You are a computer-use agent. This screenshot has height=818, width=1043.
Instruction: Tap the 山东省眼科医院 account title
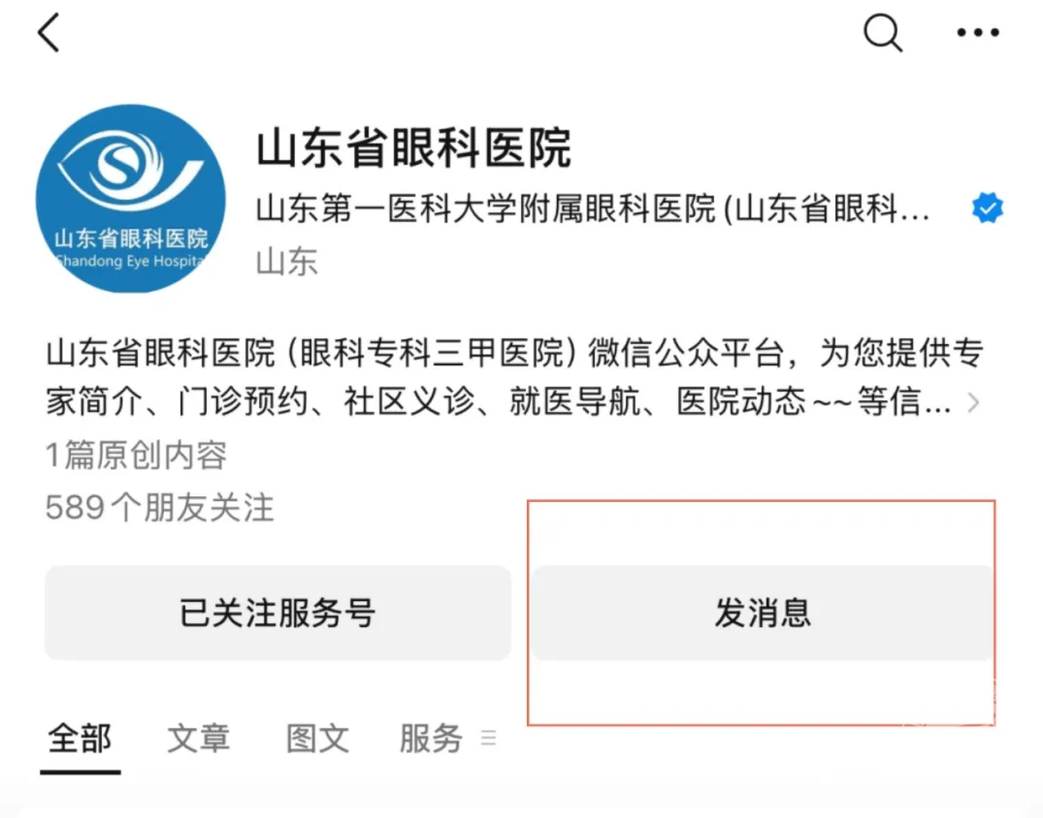coord(413,148)
